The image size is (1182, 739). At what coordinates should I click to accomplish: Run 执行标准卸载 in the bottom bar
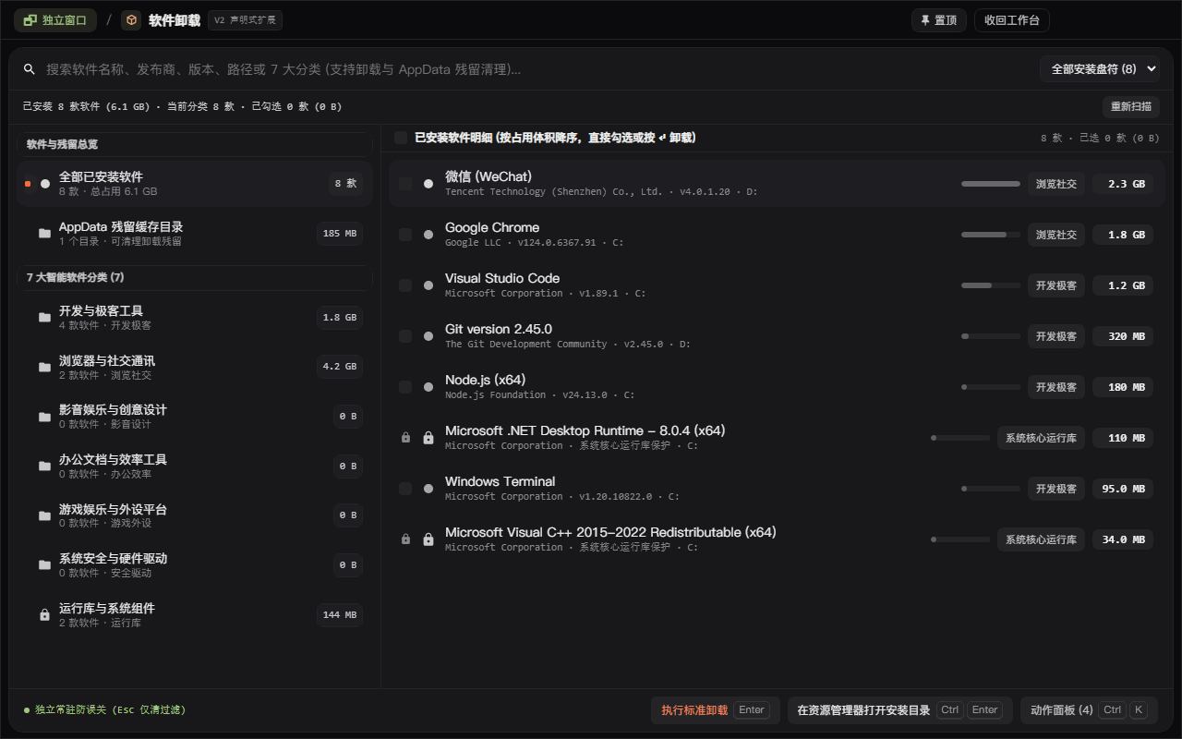716,710
